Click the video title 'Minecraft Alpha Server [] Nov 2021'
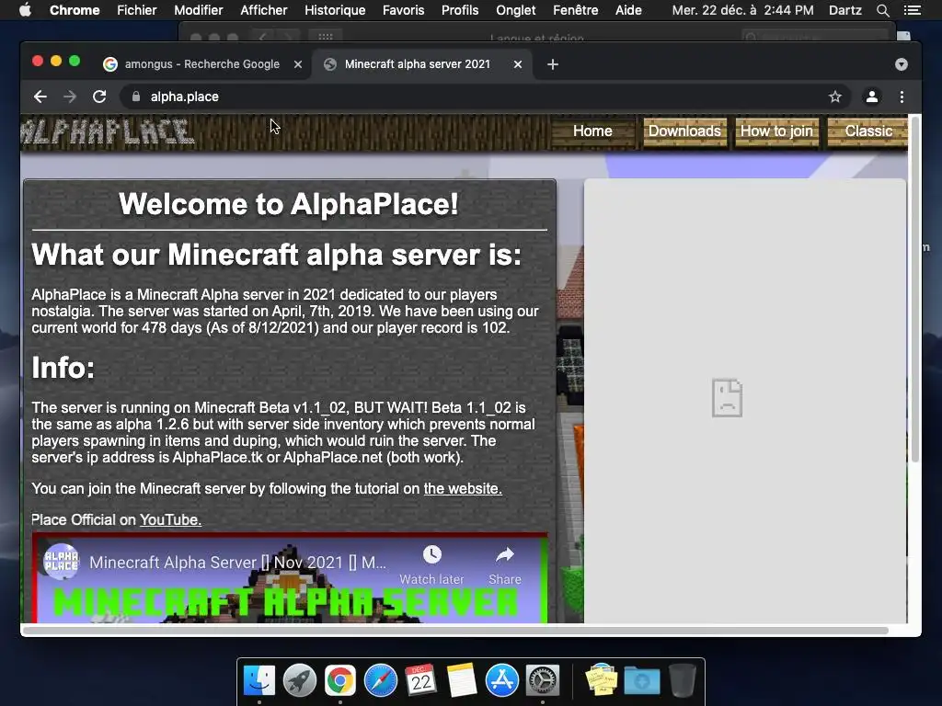 click(x=238, y=563)
